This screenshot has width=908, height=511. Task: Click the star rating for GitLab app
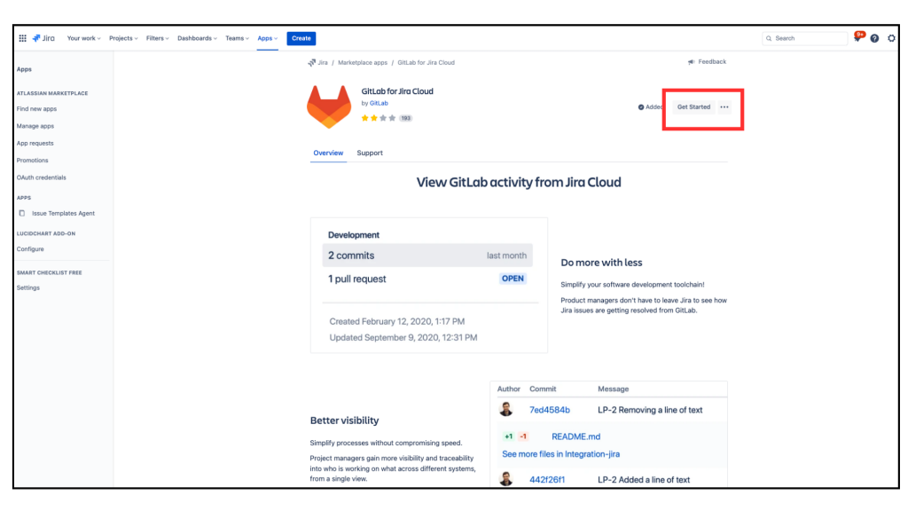378,118
